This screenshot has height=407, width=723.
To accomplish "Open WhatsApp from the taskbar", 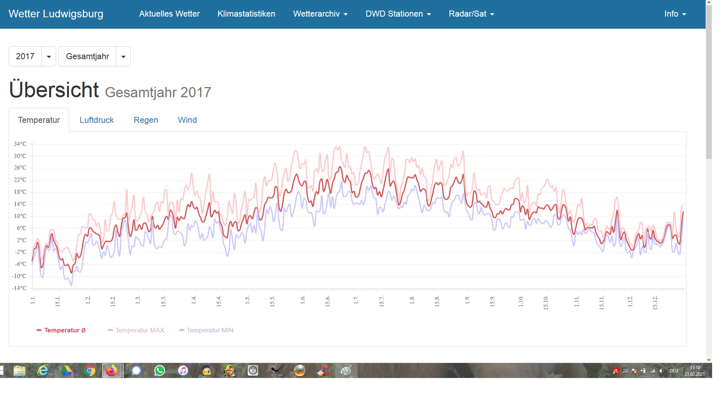I will [160, 371].
